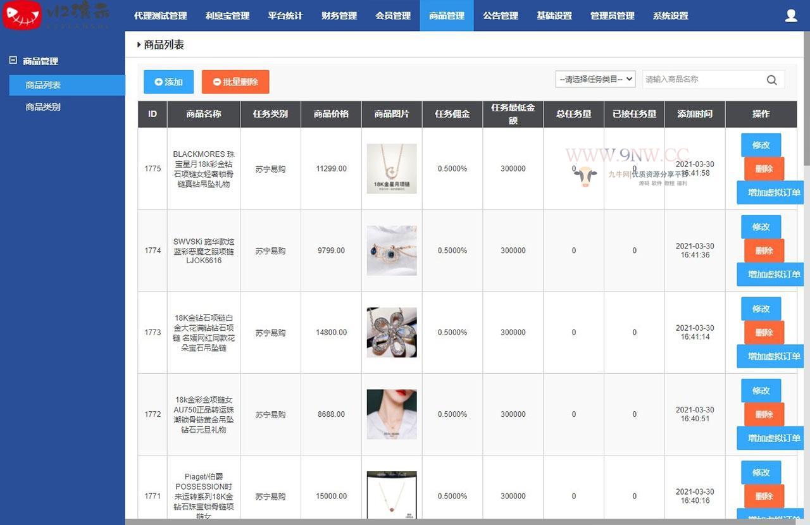Viewport: 810px width, 525px height.
Task: Open the user profile icon
Action: (x=791, y=16)
